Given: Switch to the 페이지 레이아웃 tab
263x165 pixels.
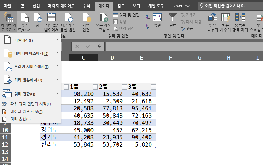Looking at the screenshot, I should (x=61, y=6).
